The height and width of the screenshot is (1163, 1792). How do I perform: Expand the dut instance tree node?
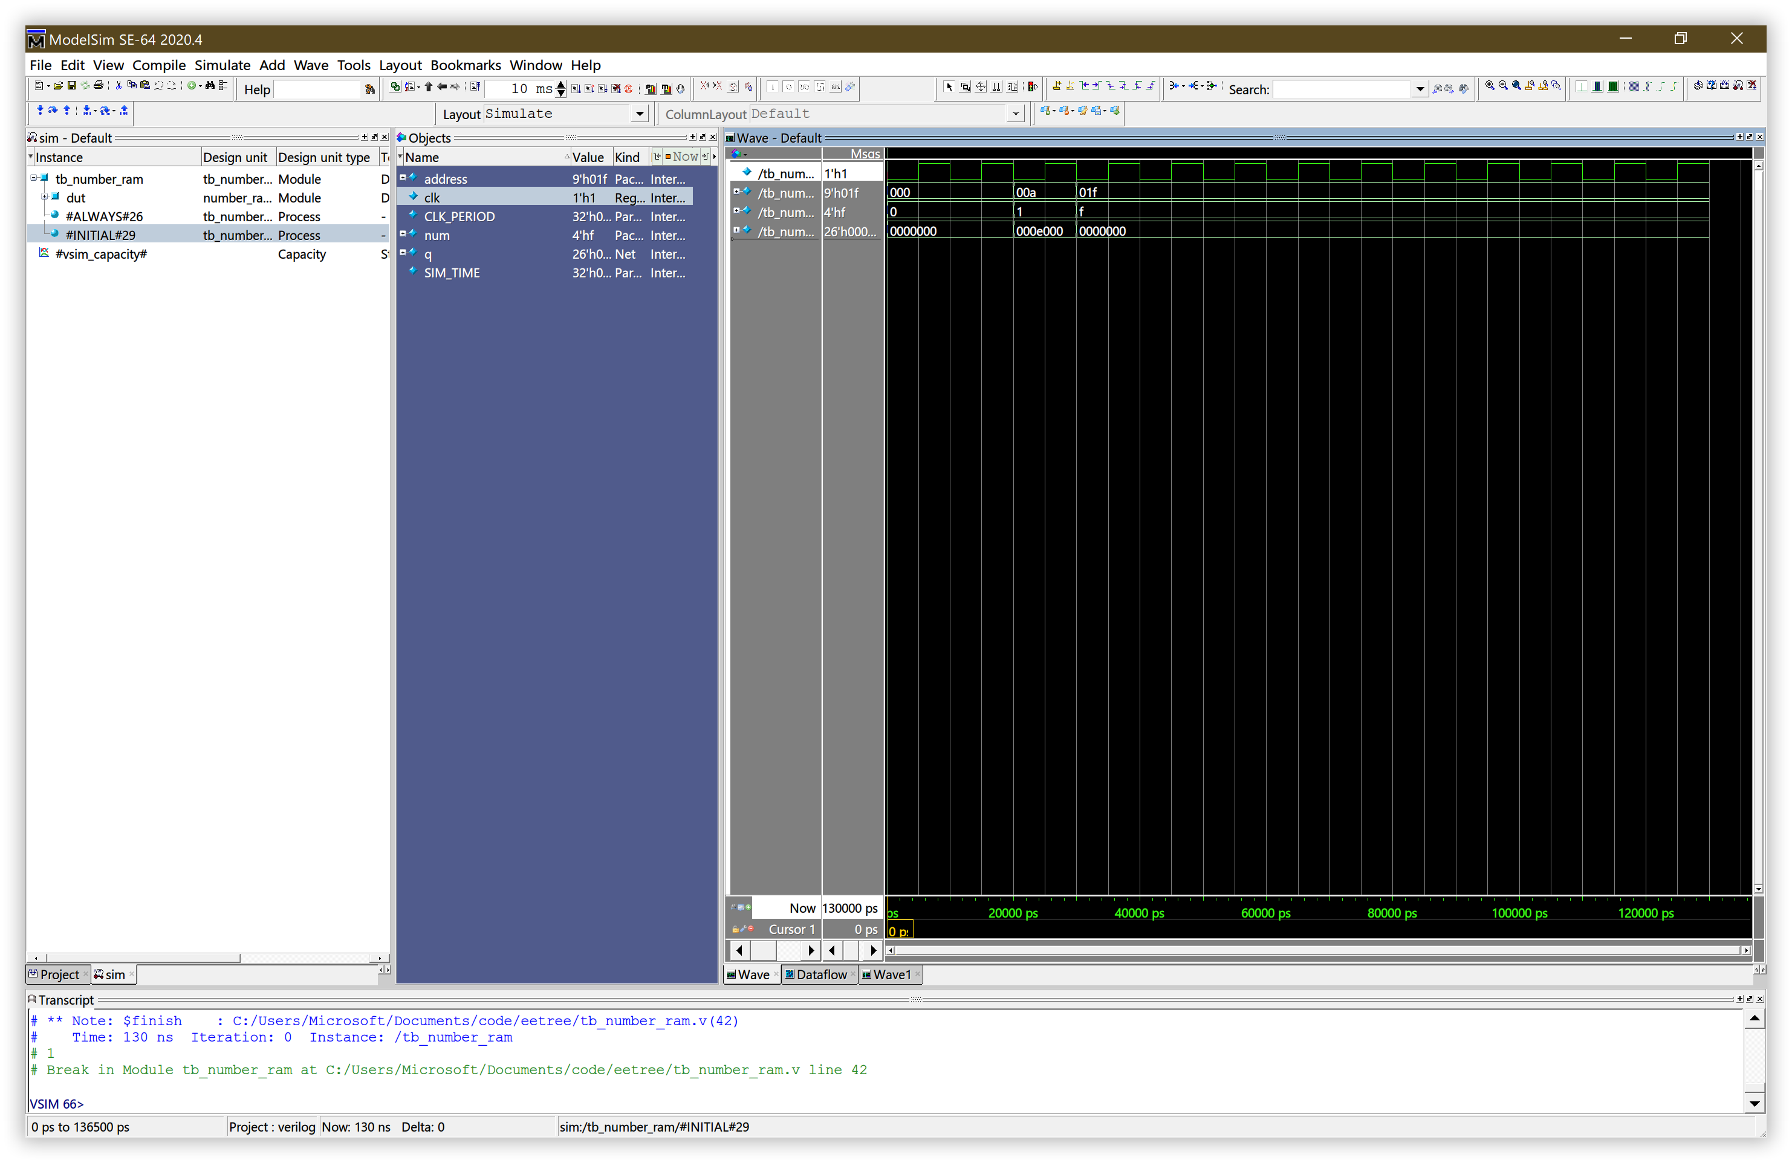pyautogui.click(x=44, y=196)
